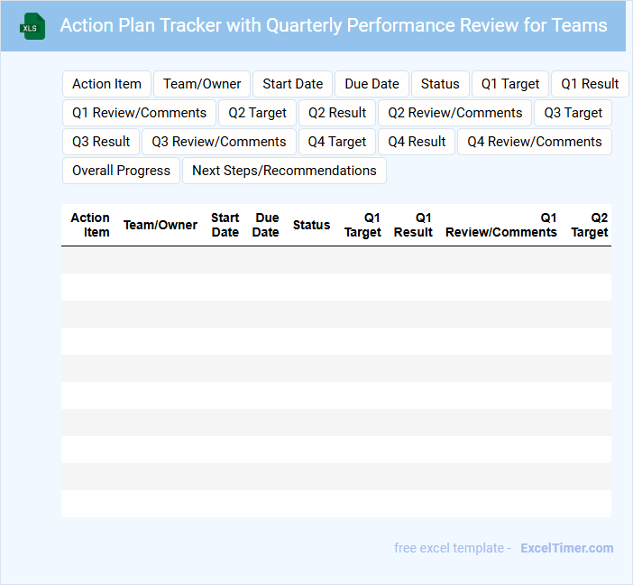
Task: Click the Due Date tag
Action: (372, 84)
